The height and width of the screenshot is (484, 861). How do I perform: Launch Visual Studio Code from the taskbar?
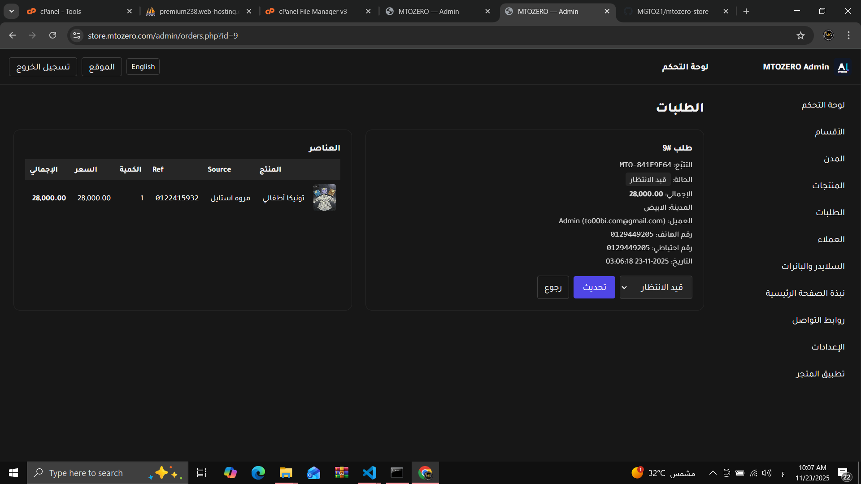click(369, 472)
